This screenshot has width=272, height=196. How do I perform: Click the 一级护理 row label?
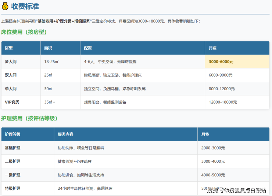(12, 175)
